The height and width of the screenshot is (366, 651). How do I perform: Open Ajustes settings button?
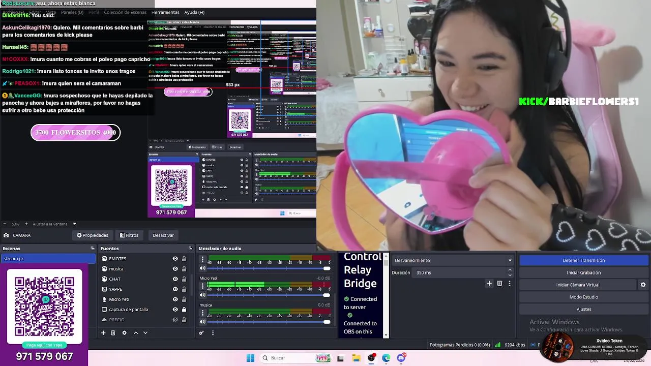tap(583, 309)
